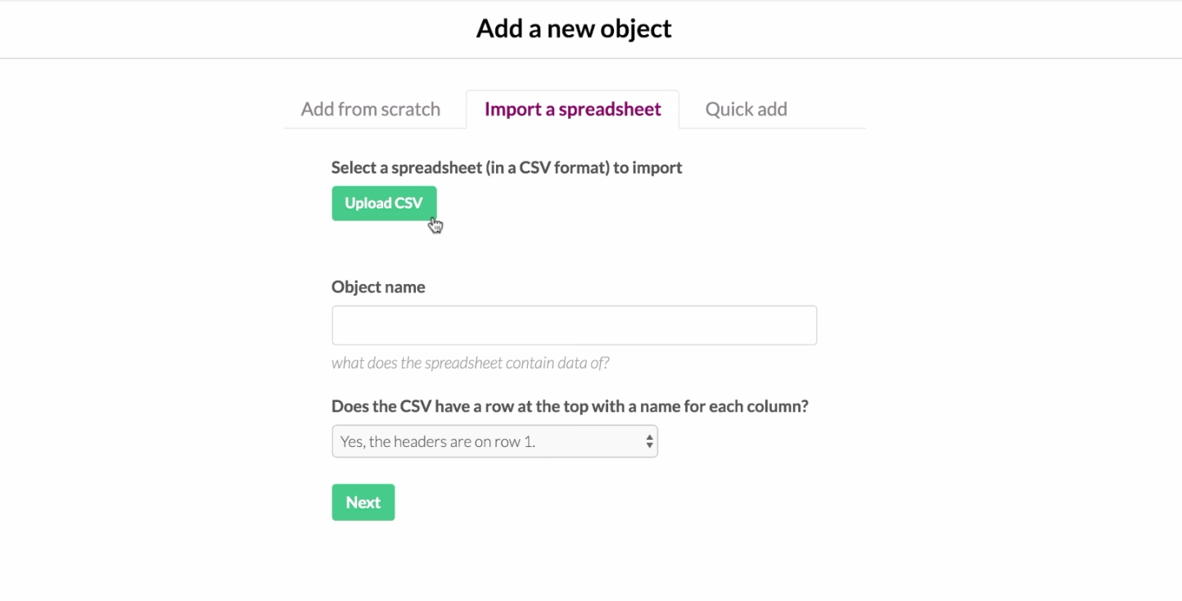This screenshot has height=601, width=1182.
Task: Click the CSV column name row question label
Action: click(569, 406)
